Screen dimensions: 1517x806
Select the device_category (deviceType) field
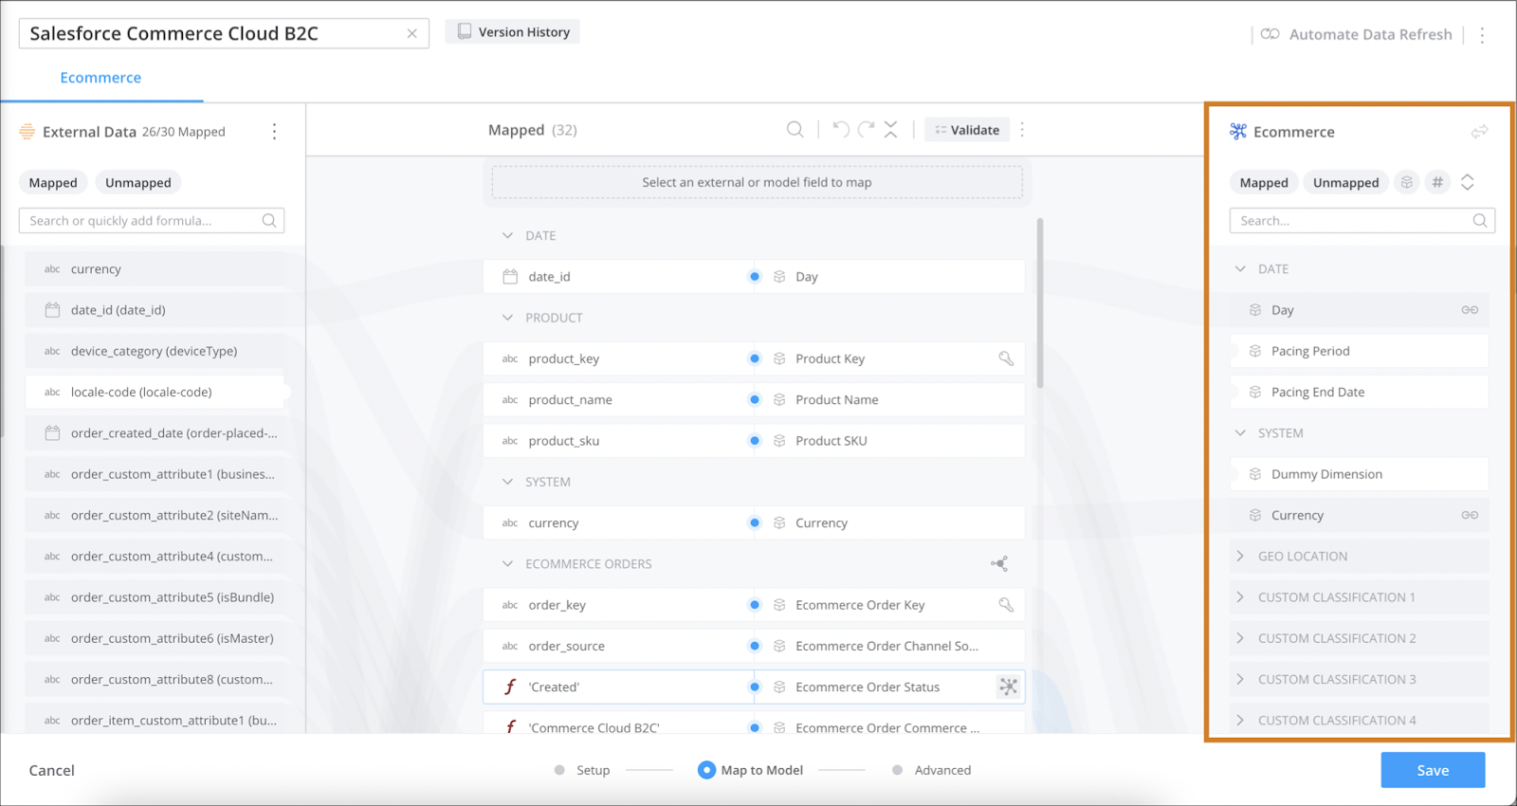point(155,351)
